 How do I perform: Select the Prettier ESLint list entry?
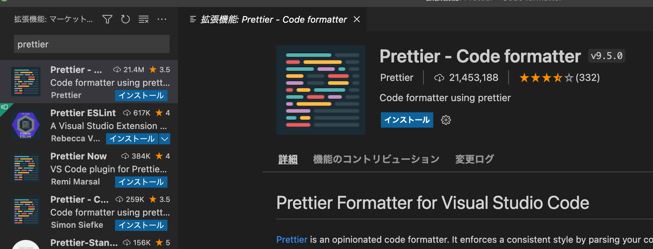89,125
